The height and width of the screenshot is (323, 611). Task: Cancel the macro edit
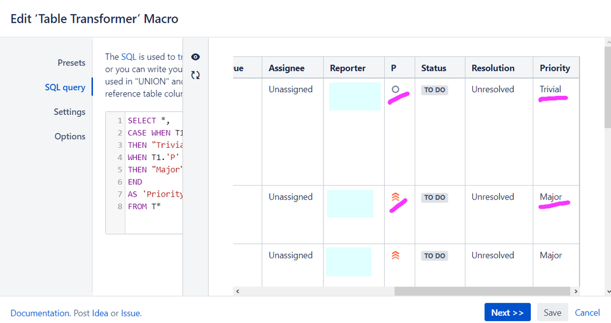[x=587, y=313]
